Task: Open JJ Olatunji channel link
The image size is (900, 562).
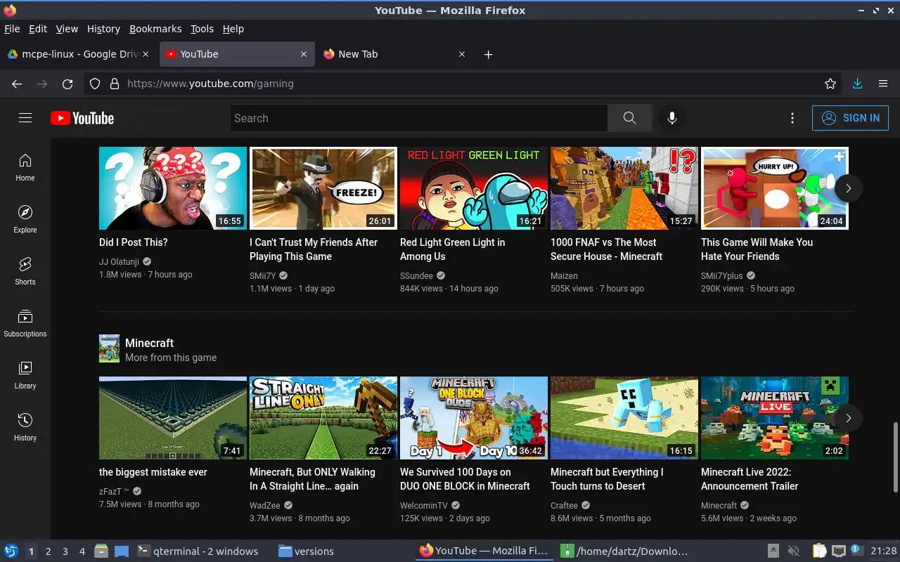Action: pyautogui.click(x=120, y=261)
